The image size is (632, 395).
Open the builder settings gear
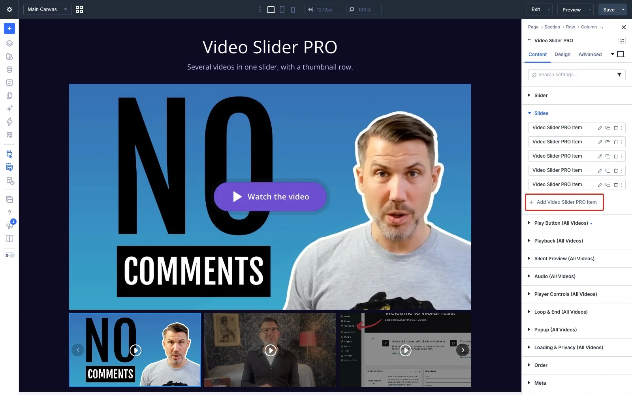[x=9, y=9]
